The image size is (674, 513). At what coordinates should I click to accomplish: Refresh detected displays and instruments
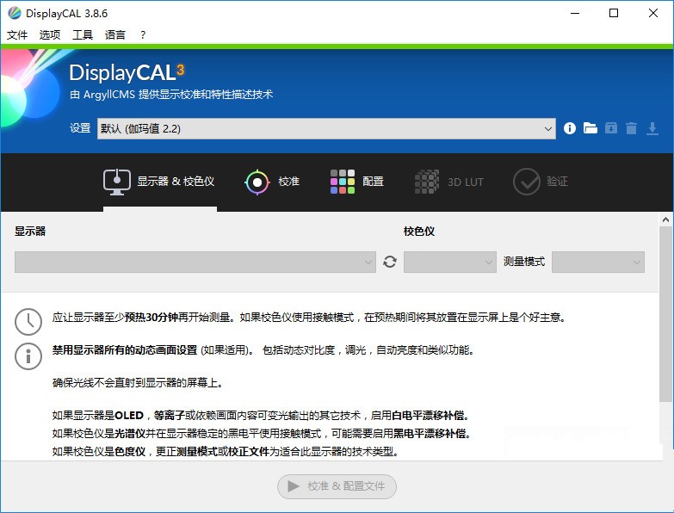(390, 262)
